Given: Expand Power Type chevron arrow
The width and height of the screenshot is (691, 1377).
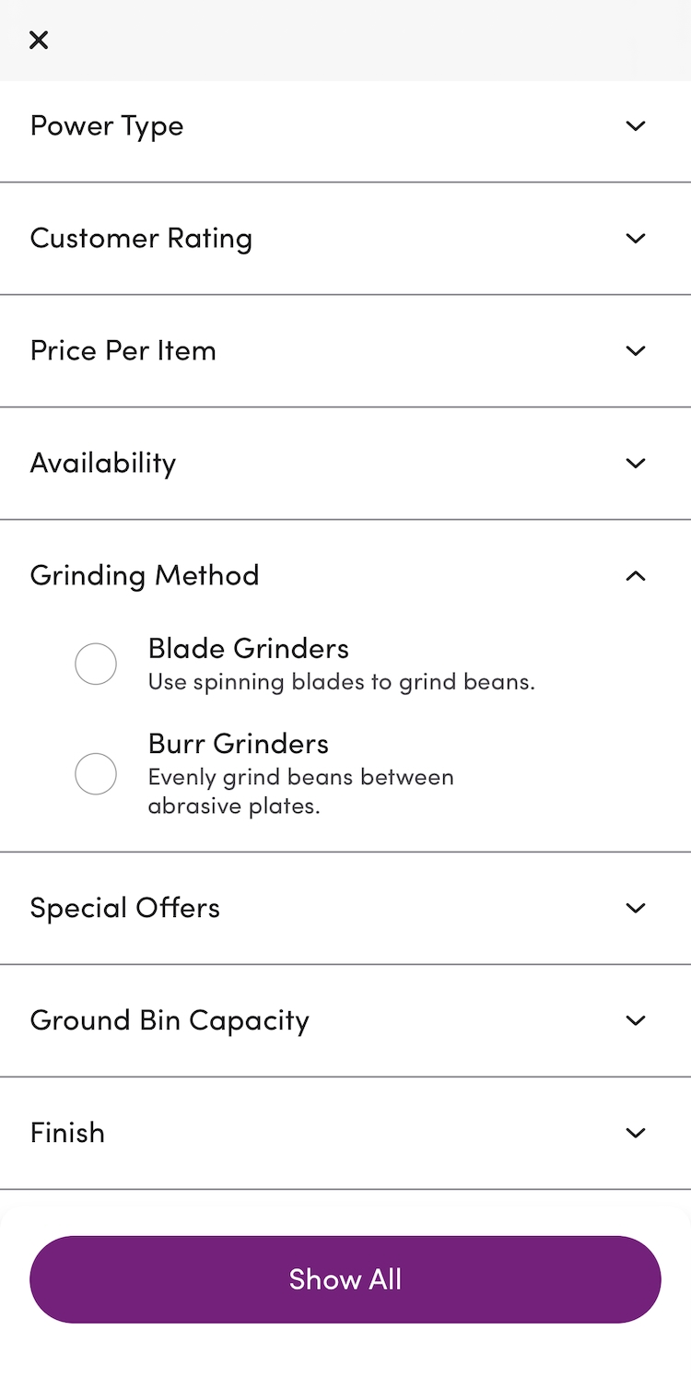Looking at the screenshot, I should coord(636,126).
